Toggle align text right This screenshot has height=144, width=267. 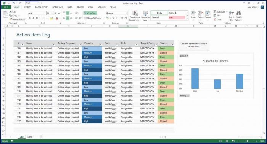click(71, 18)
